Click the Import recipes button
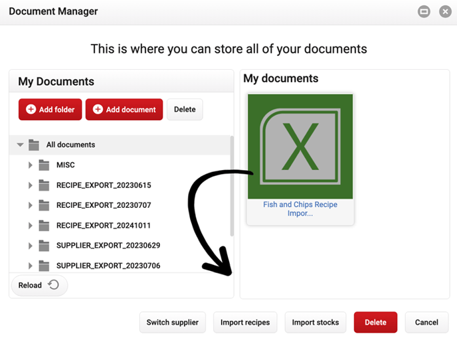Screen dimensions: 457x340 coord(245,322)
